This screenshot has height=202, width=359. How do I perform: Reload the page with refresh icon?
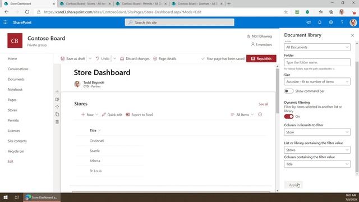coord(27,12)
